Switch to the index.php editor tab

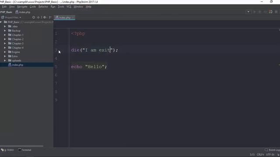(x=64, y=17)
